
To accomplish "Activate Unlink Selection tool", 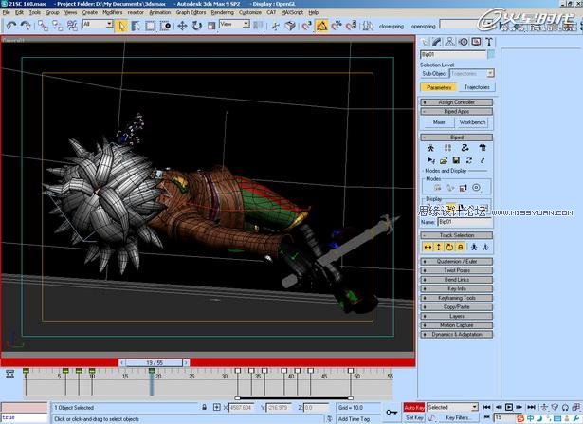I will coord(58,26).
